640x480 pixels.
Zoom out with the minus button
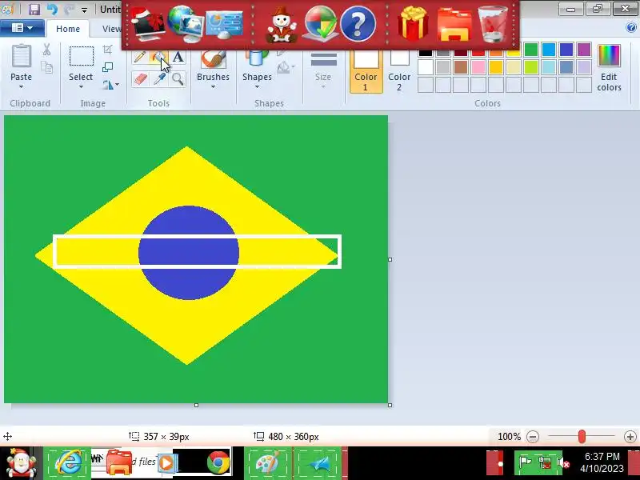click(x=533, y=437)
